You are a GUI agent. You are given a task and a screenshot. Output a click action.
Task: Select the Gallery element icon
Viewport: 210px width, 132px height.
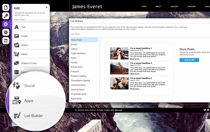click(x=16, y=45)
